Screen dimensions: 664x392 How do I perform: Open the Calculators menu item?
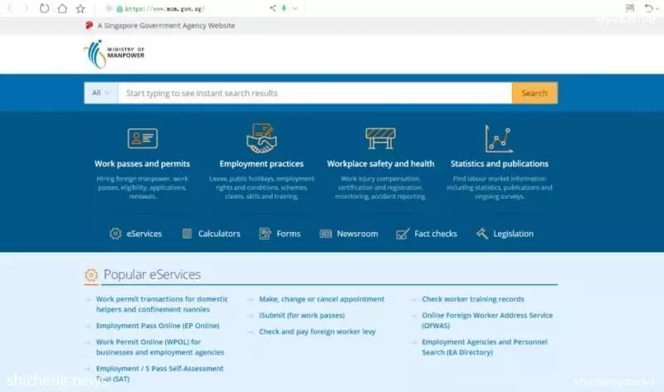[219, 234]
